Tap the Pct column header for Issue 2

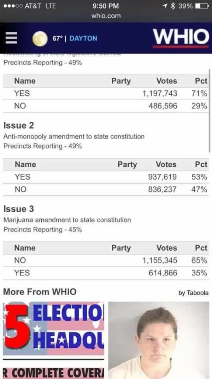(x=201, y=165)
